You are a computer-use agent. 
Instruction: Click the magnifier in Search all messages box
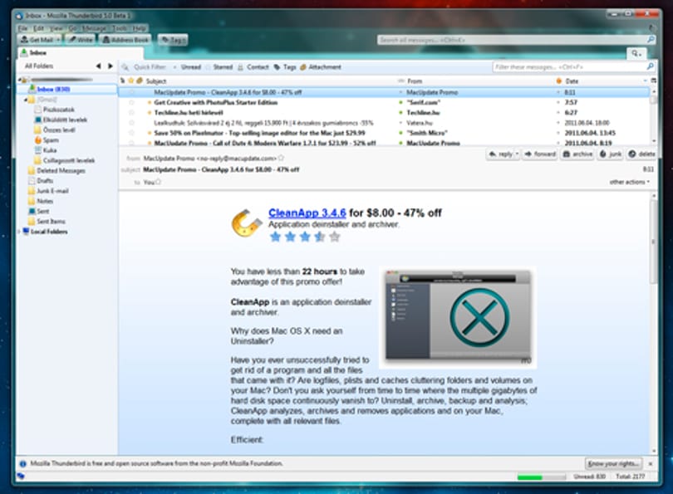[x=651, y=40]
